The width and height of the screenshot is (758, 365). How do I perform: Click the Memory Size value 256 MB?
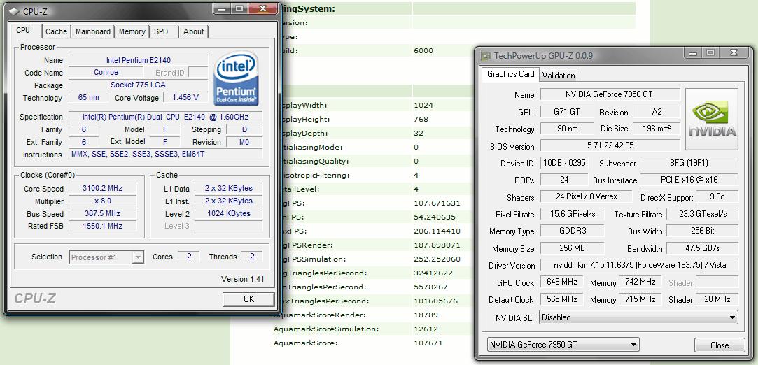(x=573, y=248)
